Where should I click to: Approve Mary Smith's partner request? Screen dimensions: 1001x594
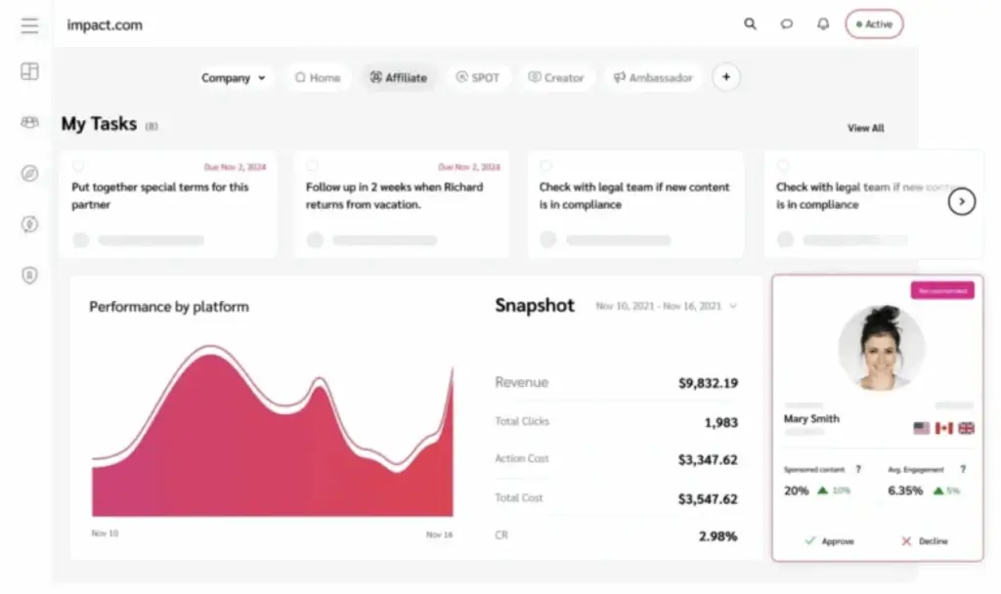tap(829, 541)
